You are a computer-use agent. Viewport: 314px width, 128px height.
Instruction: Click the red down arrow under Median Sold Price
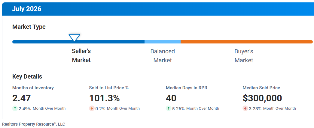click(245, 109)
